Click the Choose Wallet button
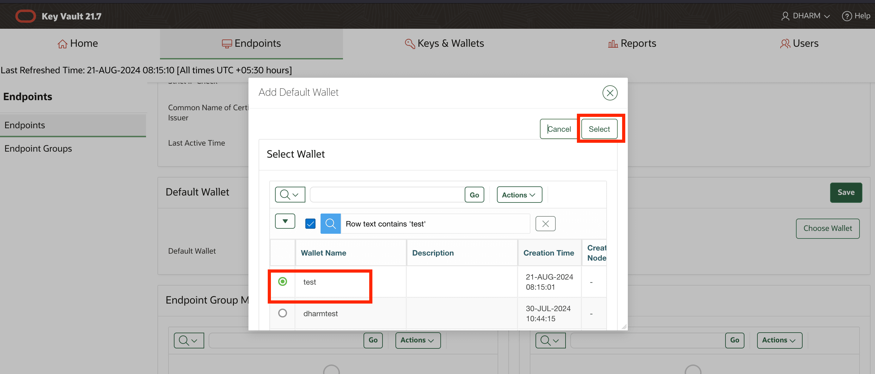Image resolution: width=875 pixels, height=374 pixels. point(828,228)
